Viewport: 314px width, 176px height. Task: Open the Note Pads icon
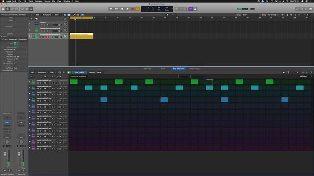[302, 9]
